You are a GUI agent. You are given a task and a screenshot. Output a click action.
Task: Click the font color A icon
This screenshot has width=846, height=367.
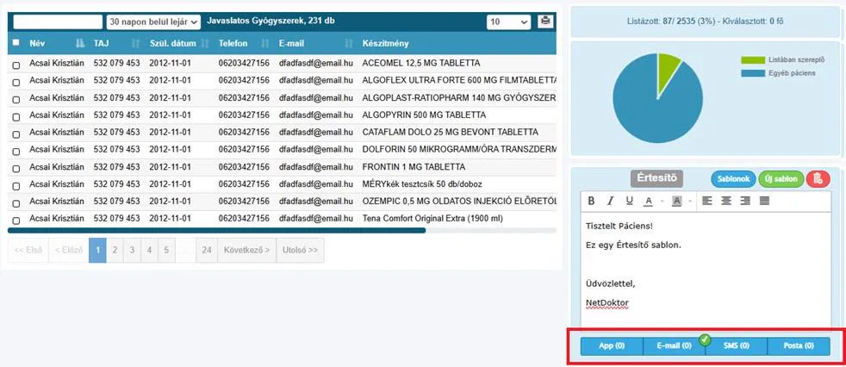pyautogui.click(x=648, y=201)
